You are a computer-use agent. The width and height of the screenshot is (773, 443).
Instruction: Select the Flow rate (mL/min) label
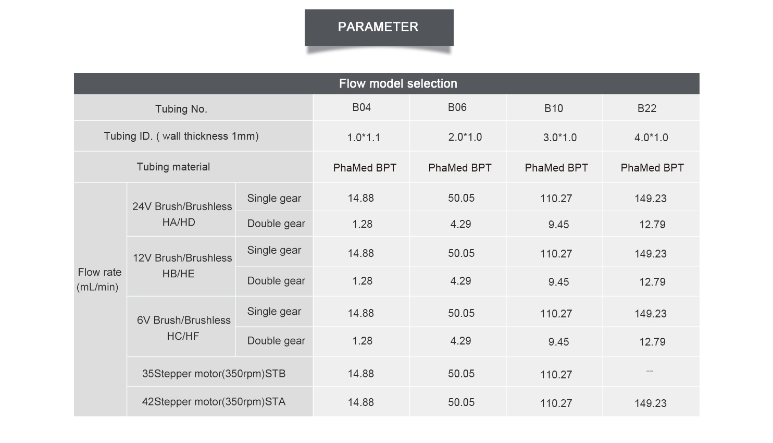99,279
